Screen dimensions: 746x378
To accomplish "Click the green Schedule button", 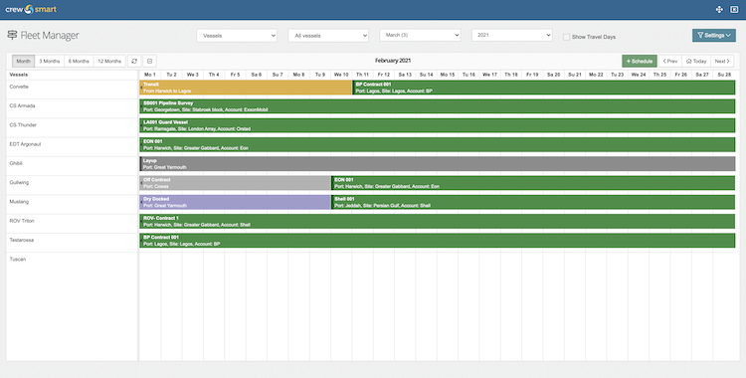I will pos(640,61).
